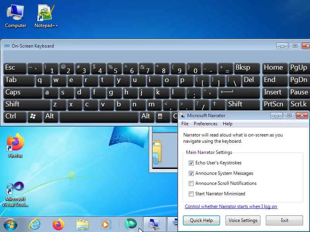This screenshot has height=232, width=310.
Task: Click the 1 exclamation key
Action: tap(51, 69)
